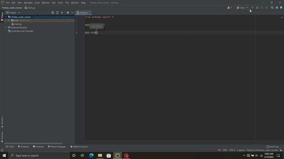
Task: Click inside app.run() parentheses
Action: (96, 33)
